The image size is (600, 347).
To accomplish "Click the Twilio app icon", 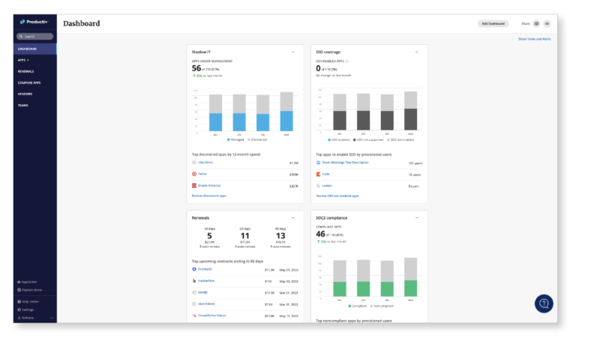I will click(194, 174).
